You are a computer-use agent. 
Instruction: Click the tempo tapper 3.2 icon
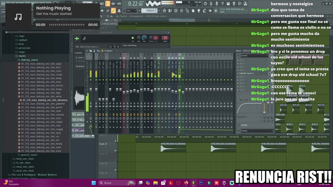(107, 4)
